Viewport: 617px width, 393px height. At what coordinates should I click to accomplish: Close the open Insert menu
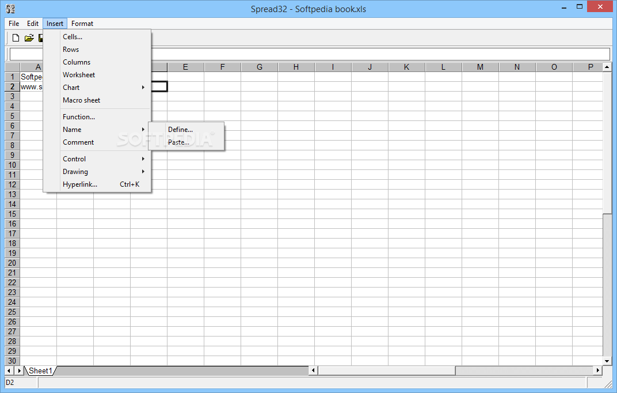(55, 24)
